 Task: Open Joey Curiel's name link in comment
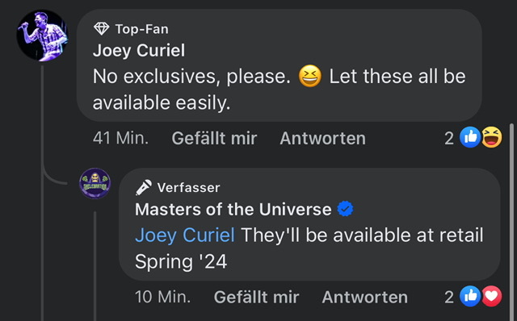tap(139, 51)
